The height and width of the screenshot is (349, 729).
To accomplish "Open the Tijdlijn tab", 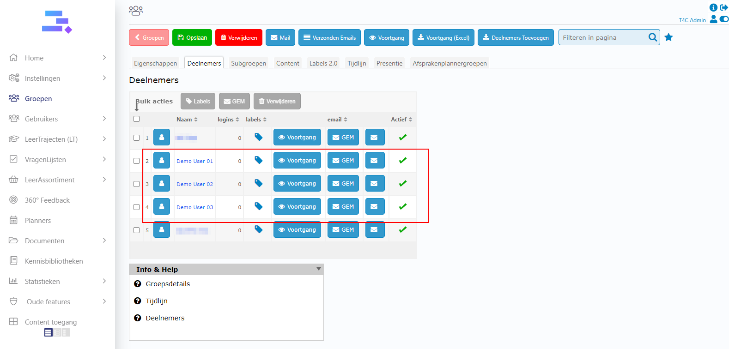I will click(x=357, y=63).
